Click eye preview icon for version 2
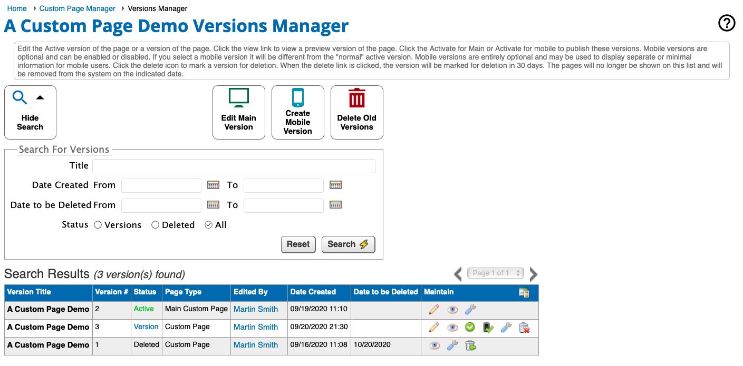Viewport: 743px width, 366px height. (x=452, y=310)
